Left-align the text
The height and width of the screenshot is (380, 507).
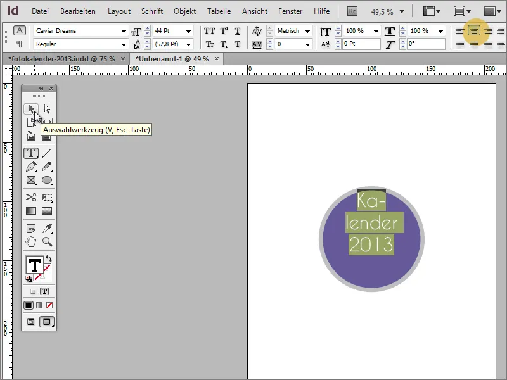click(460, 30)
